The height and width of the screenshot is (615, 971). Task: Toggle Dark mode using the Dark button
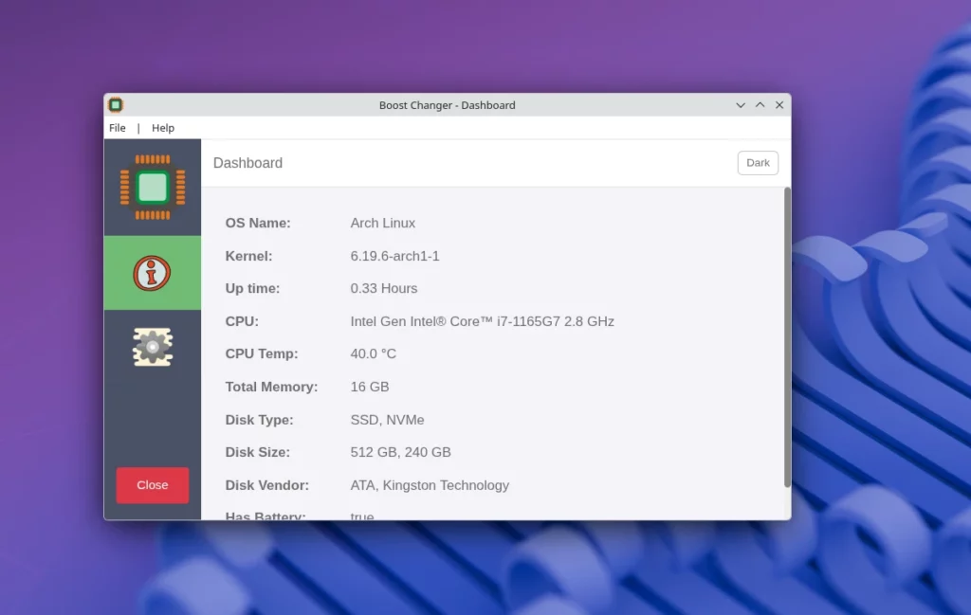[x=757, y=162]
